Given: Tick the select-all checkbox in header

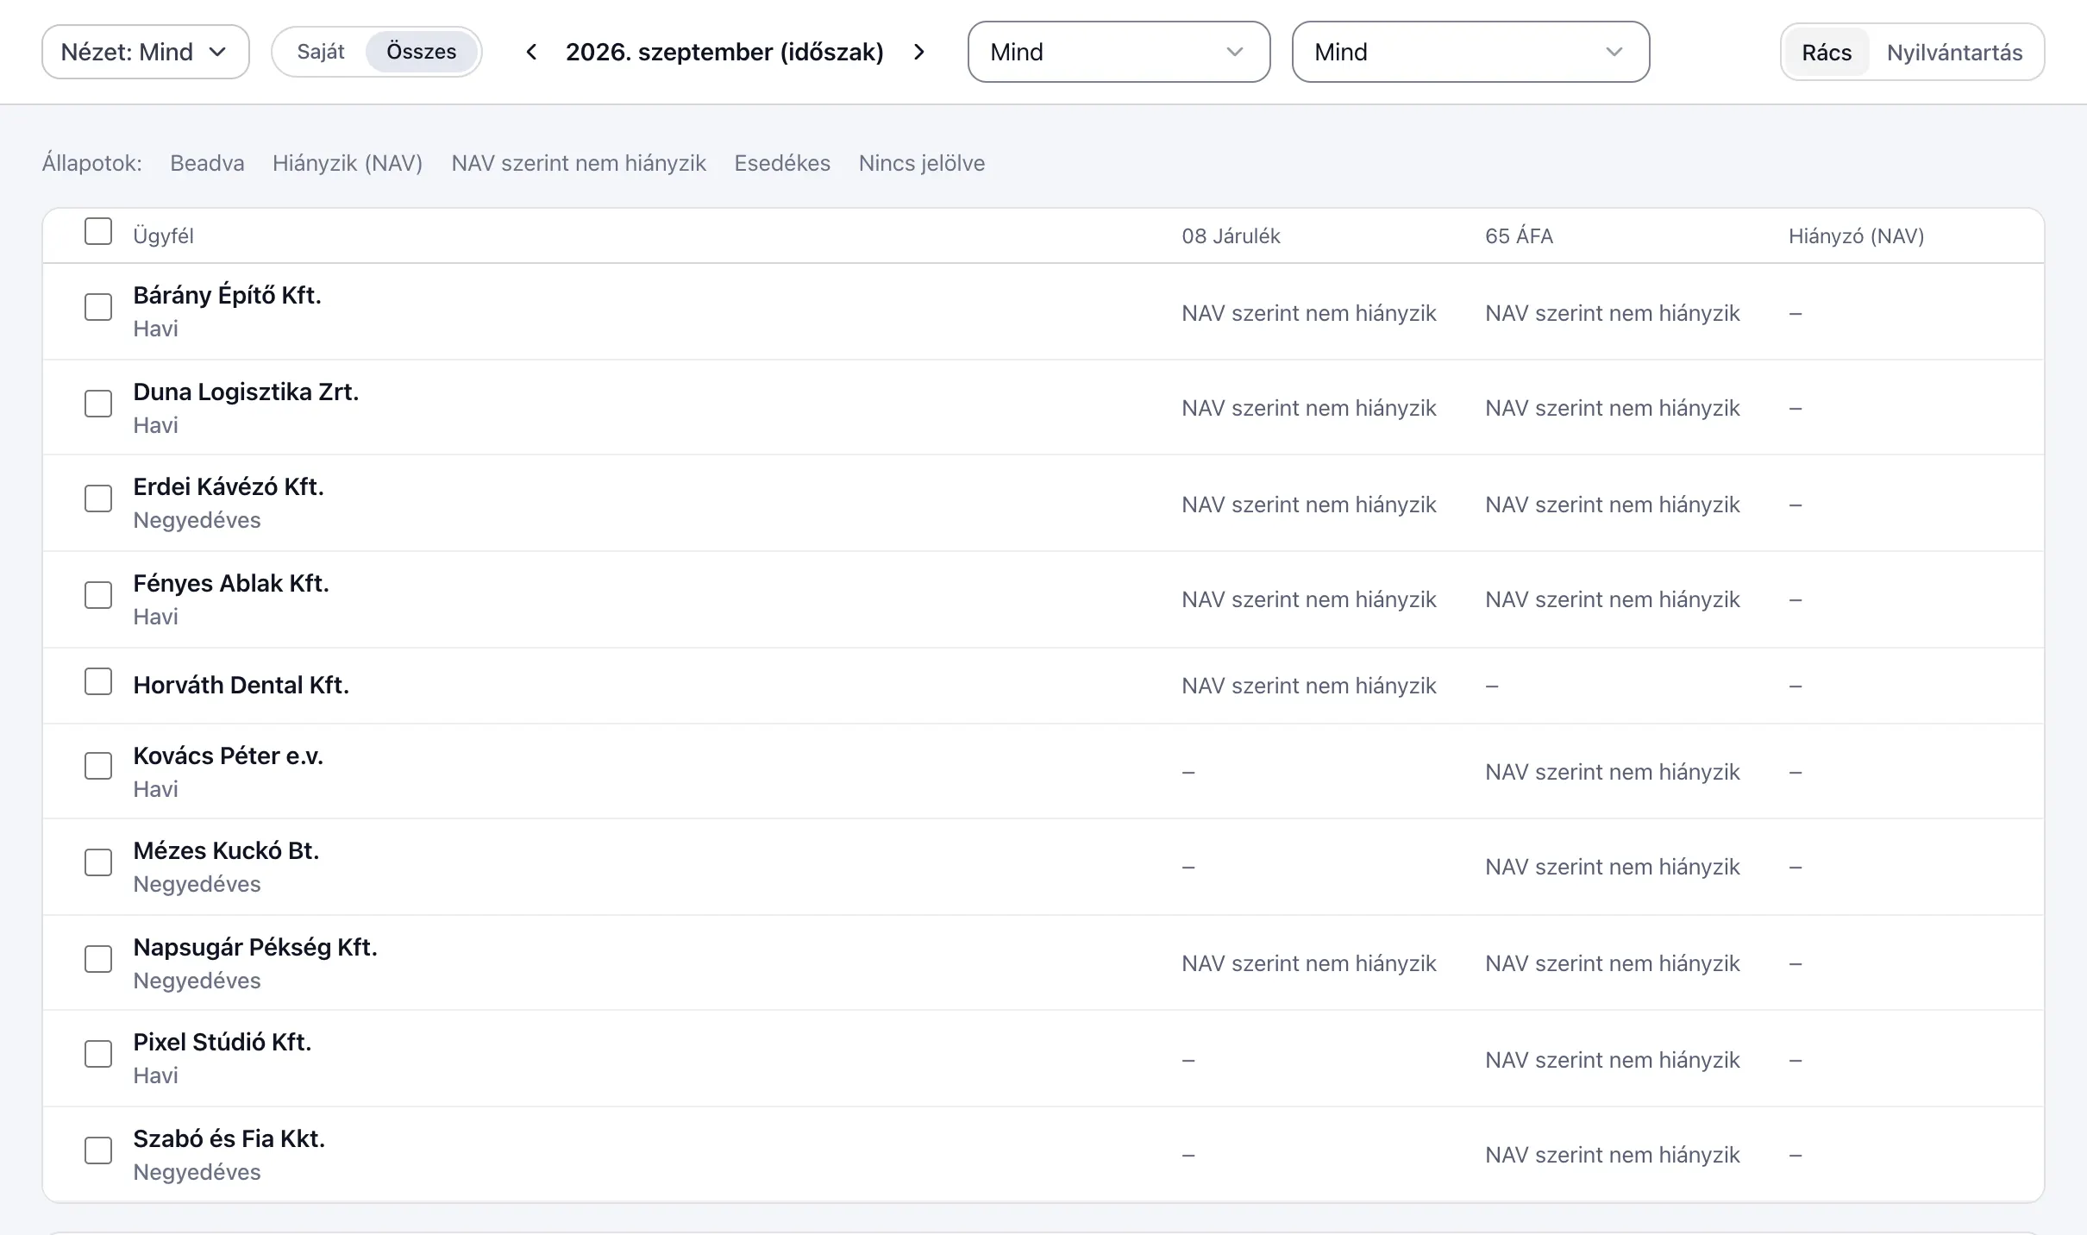Looking at the screenshot, I should (98, 231).
